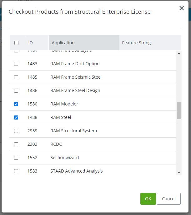This screenshot has width=191, height=215.
Task: Uncheck the RAM Modeler checkbox
Action: (x=16, y=104)
